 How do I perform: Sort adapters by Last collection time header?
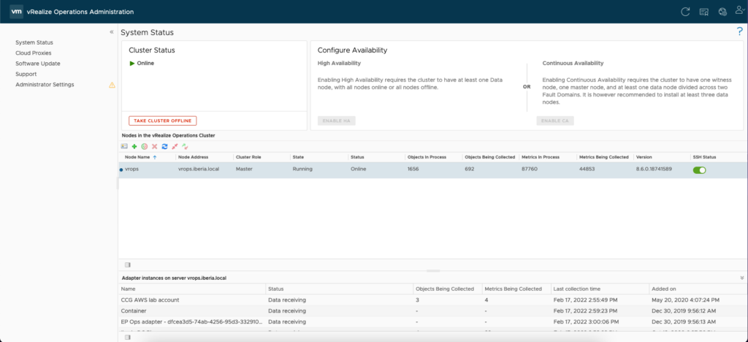(577, 289)
